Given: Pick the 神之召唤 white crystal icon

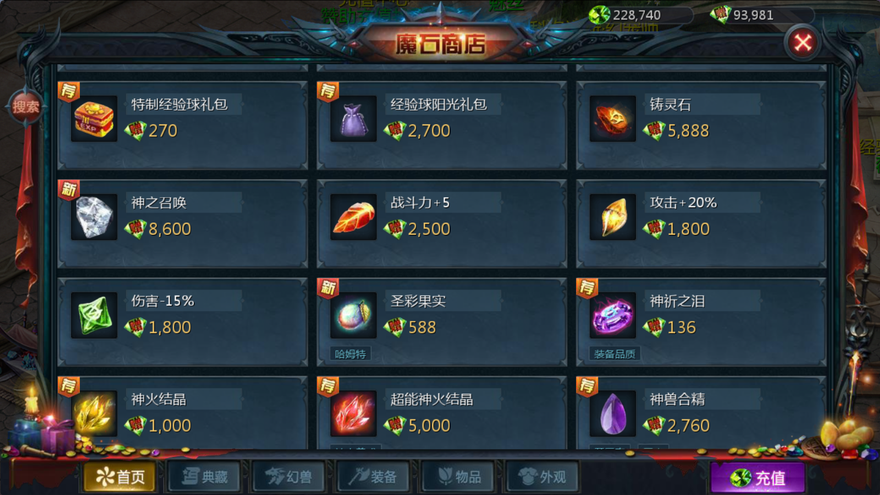Looking at the screenshot, I should (x=94, y=217).
